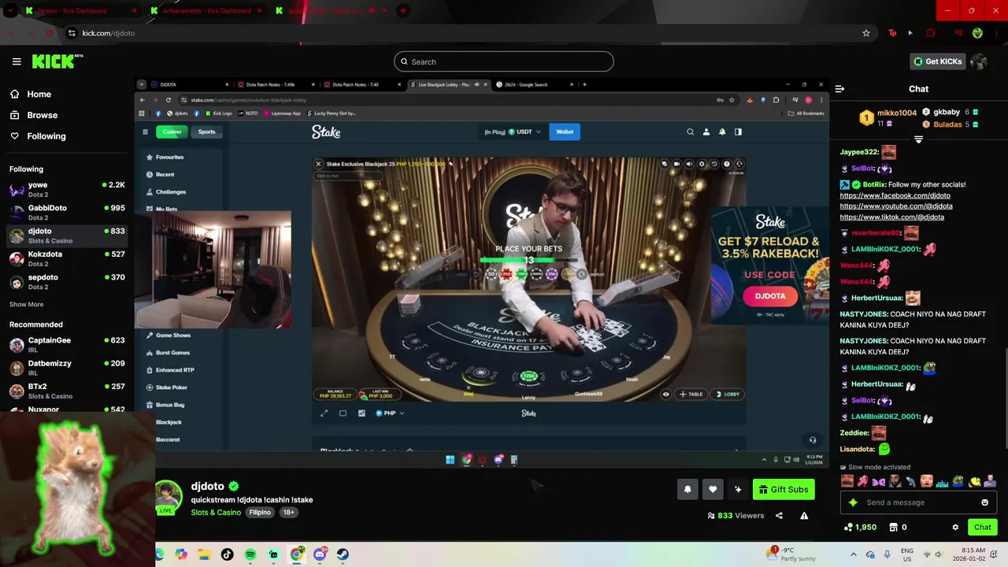Open the profile avatar next to Get KICKs
The width and height of the screenshot is (1008, 567).
[x=979, y=61]
